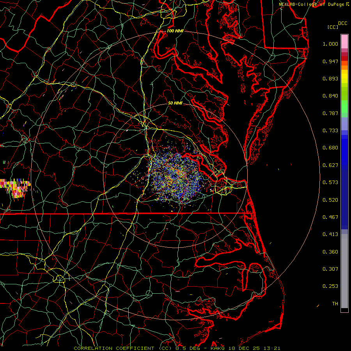This screenshot has height=351, width=351.
Task: Click the 0.467 scale value
Action: [330, 217]
